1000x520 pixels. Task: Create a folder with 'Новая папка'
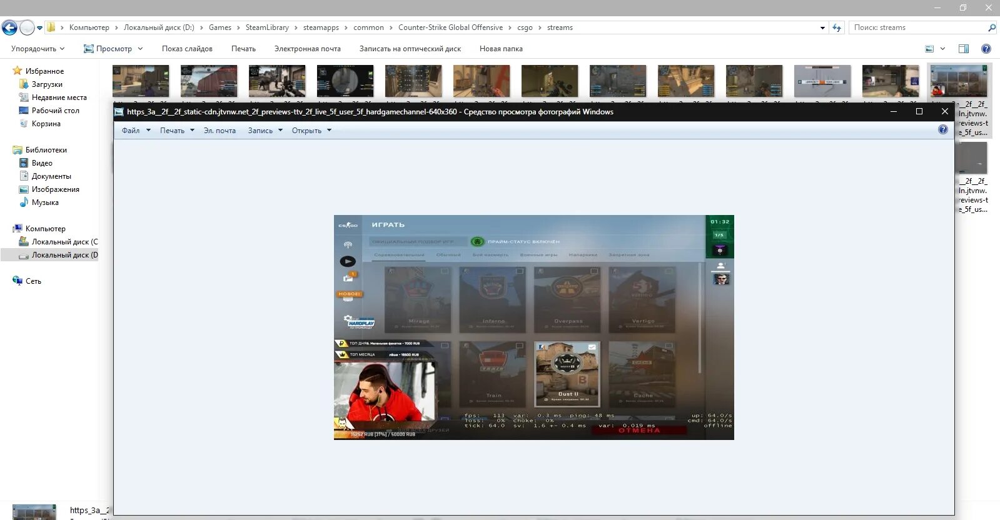(x=501, y=49)
